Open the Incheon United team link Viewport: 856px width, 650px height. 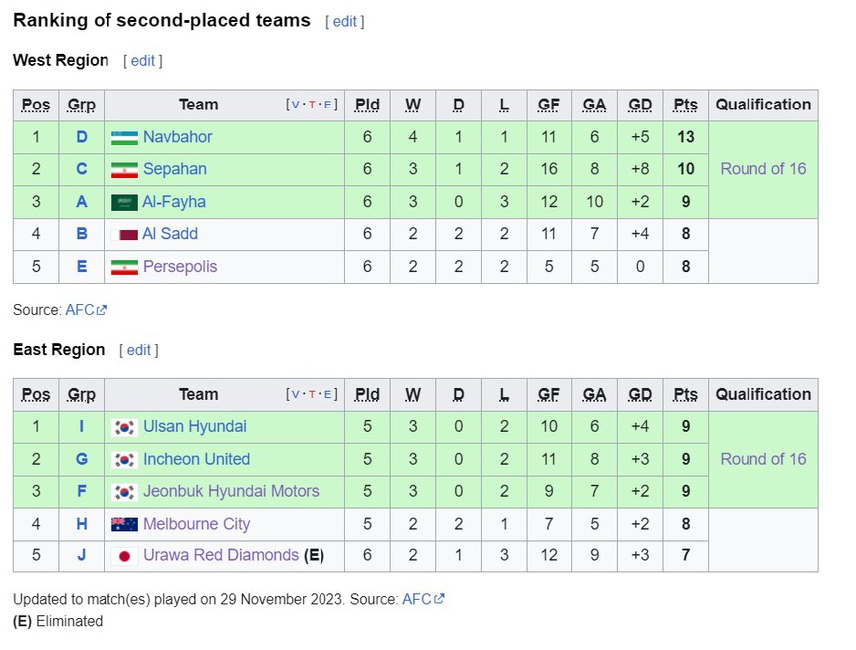tap(196, 459)
